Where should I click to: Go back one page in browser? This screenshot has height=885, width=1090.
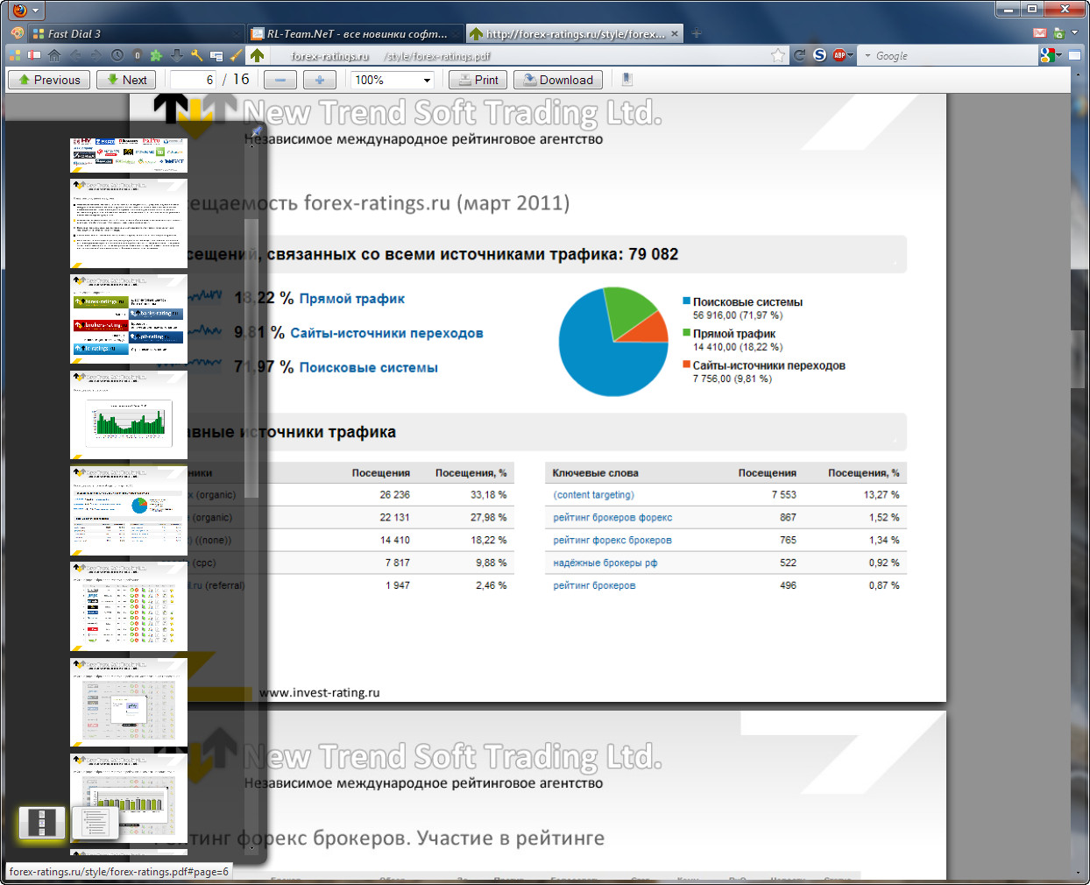tap(75, 55)
